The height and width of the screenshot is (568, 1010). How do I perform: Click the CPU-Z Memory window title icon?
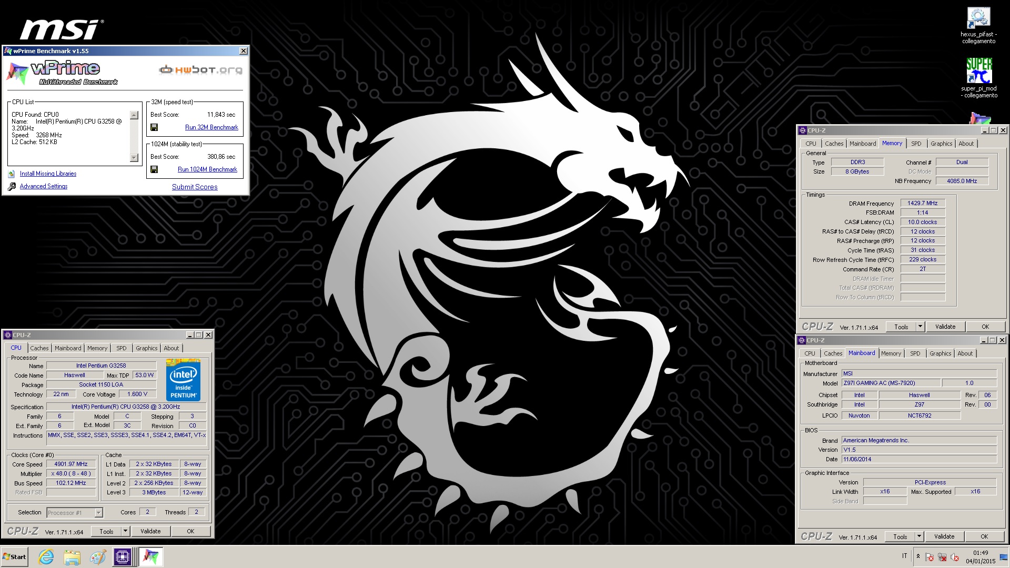coord(803,130)
